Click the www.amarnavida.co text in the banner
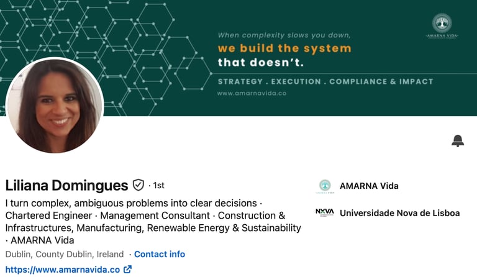Screen dimensions: 477x277 [x=252, y=93]
